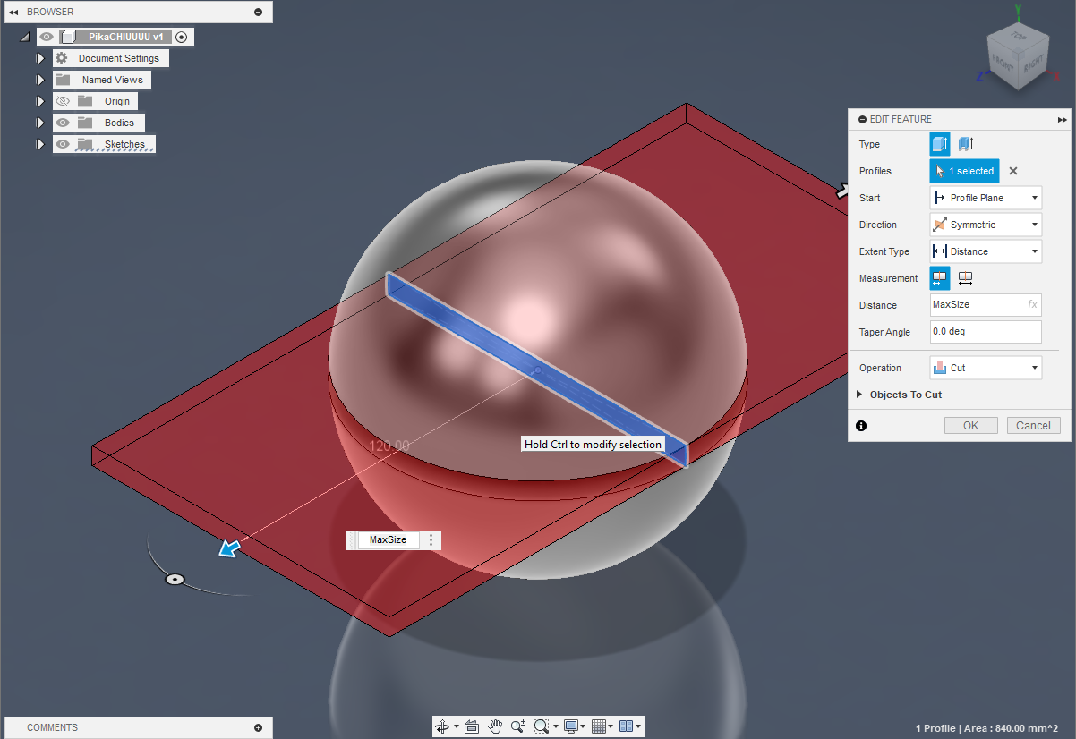Open the Grid and Snaps dropdown arrow
This screenshot has height=739, width=1076.
pyautogui.click(x=611, y=727)
